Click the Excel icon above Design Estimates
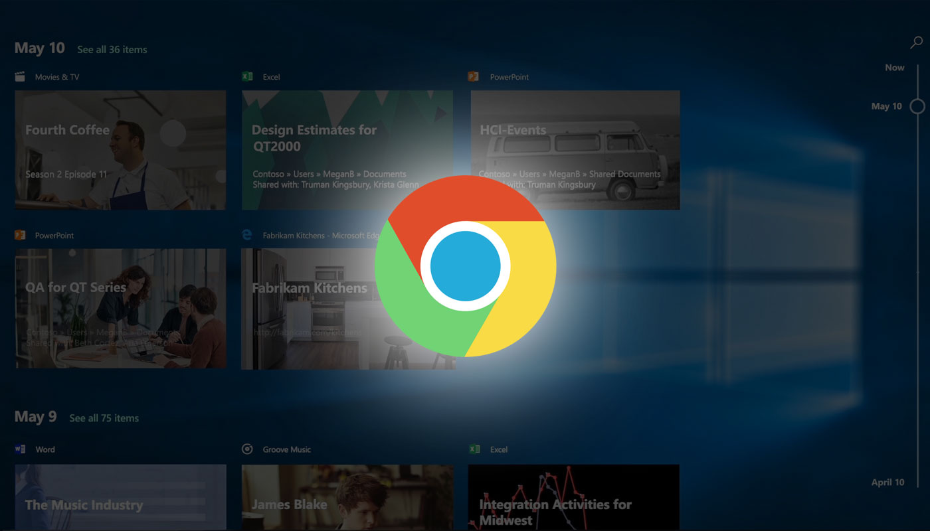Viewport: 930px width, 531px height. pos(247,76)
